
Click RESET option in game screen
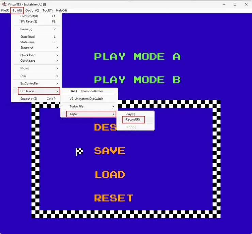[x=114, y=198]
